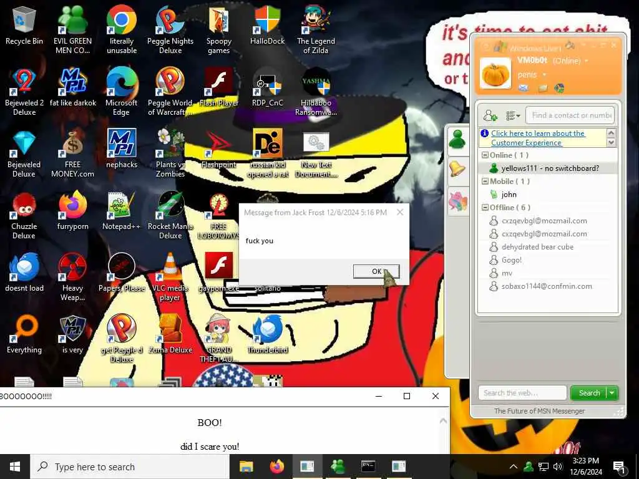
Task: Click OK in the Jack Frost message dialog
Action: tap(376, 271)
